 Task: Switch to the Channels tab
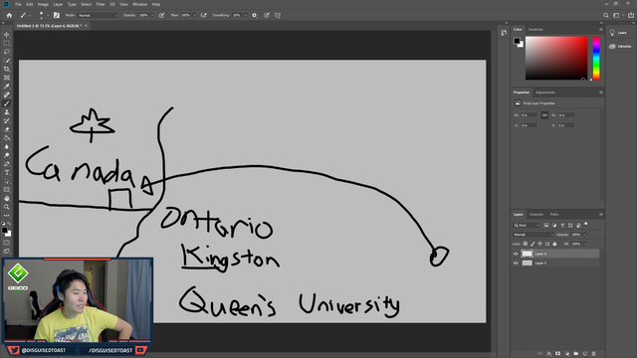pyautogui.click(x=536, y=215)
